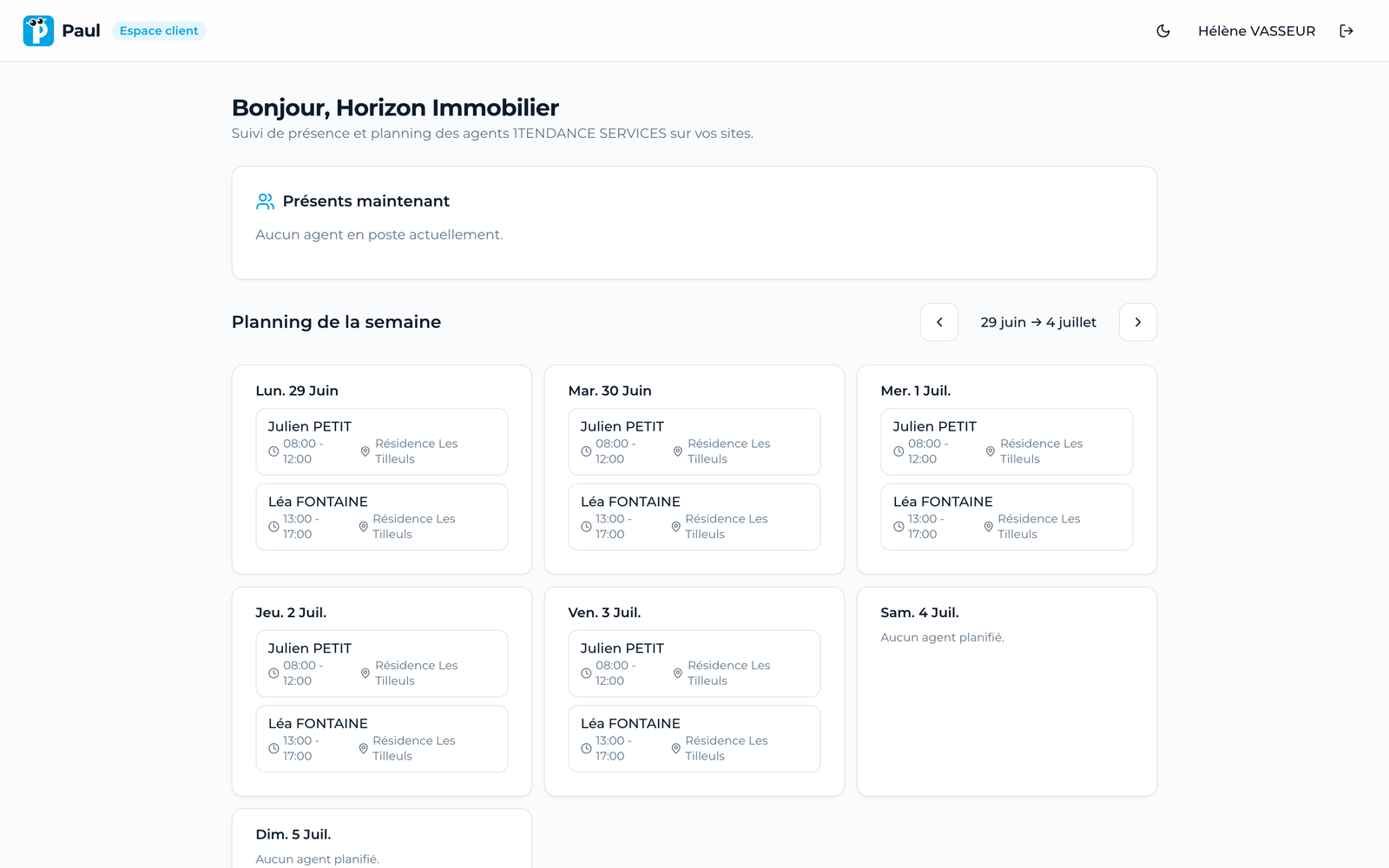
Task: Click location pin in Léa FONTAINE's Lun. 29 Juin shift
Action: [364, 527]
